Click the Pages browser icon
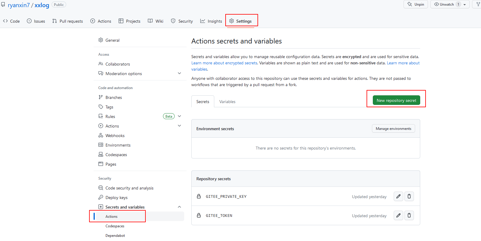Screen dimensions: 481x241 tap(101, 164)
